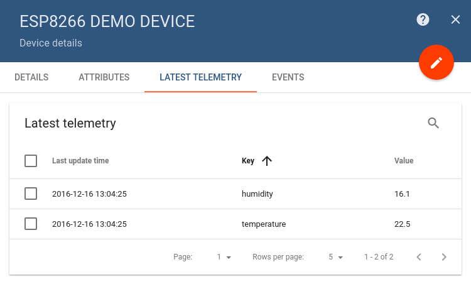Switch to the Details tab
The width and height of the screenshot is (471, 284).
31,77
